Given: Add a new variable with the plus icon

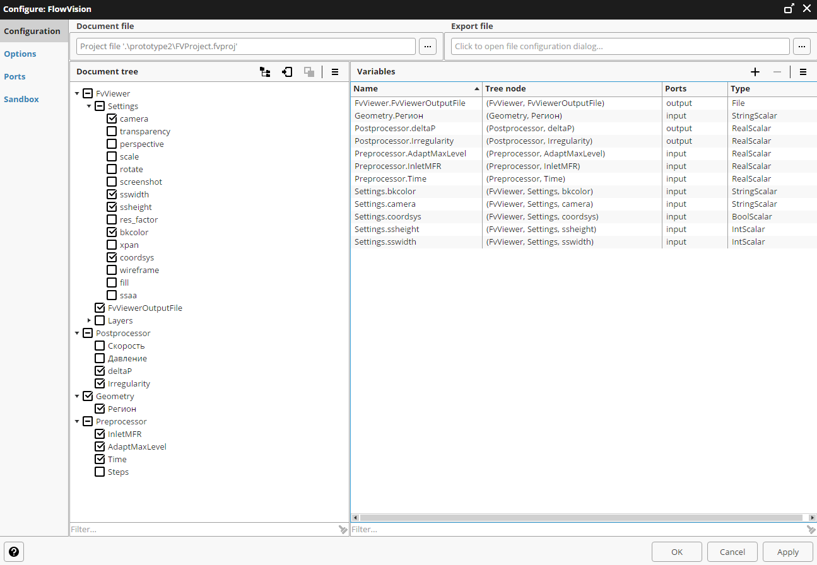Looking at the screenshot, I should pos(755,72).
